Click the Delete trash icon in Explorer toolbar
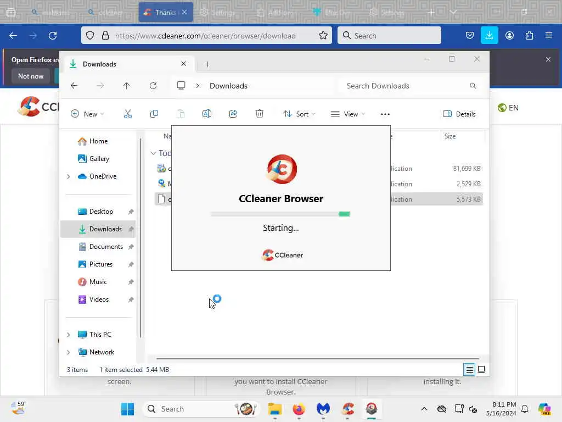Viewport: 562px width, 422px height. (260, 114)
